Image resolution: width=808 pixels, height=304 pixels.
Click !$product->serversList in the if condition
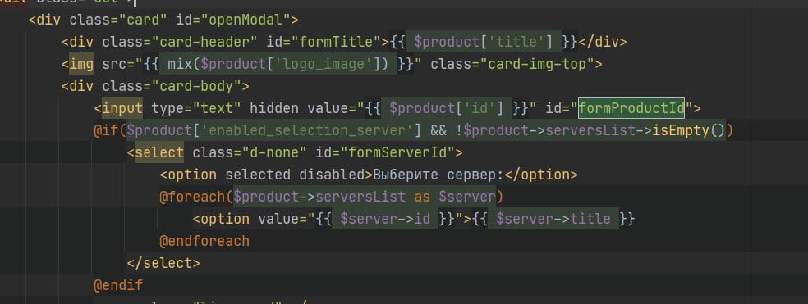pos(545,130)
